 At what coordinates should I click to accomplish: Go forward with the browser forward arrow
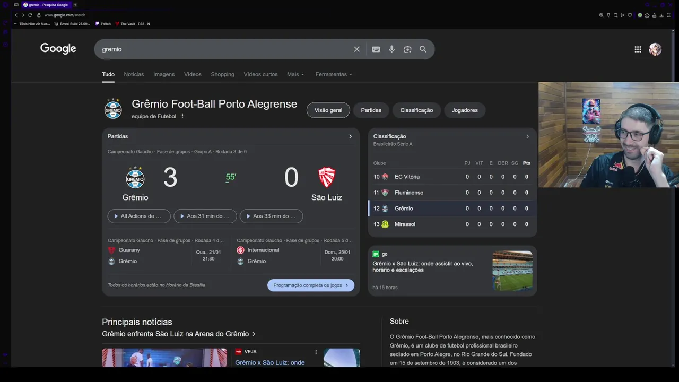click(23, 15)
